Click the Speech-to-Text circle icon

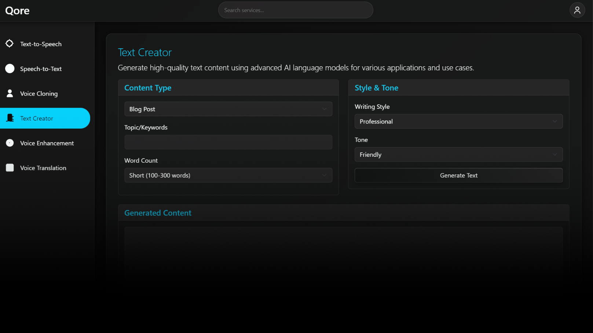point(10,69)
